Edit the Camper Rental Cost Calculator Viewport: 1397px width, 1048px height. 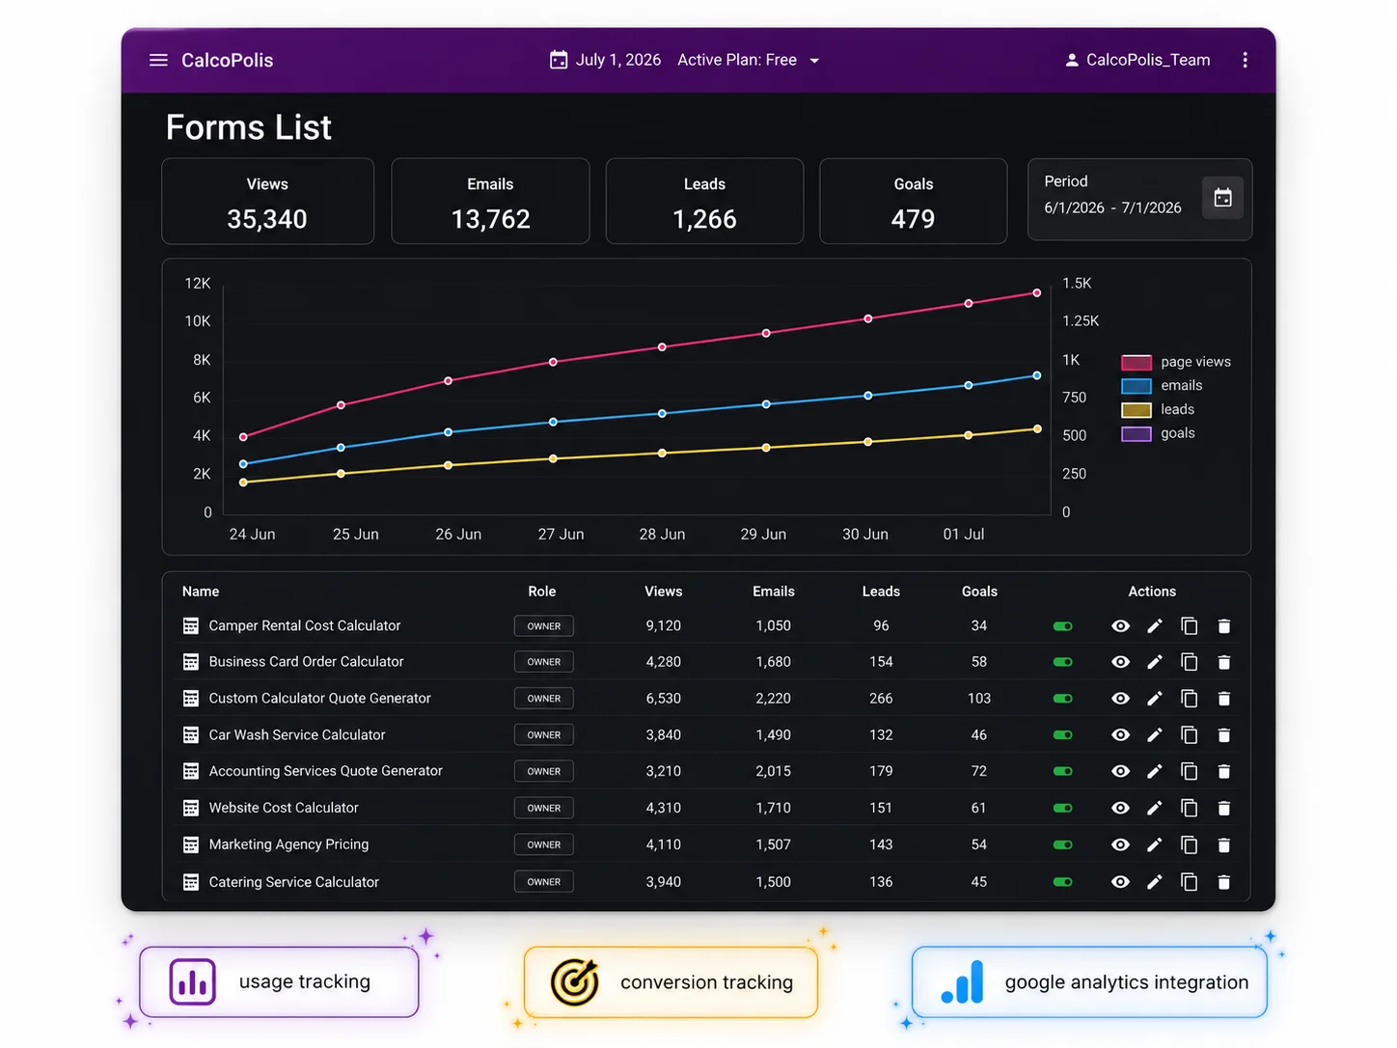pyautogui.click(x=1155, y=626)
